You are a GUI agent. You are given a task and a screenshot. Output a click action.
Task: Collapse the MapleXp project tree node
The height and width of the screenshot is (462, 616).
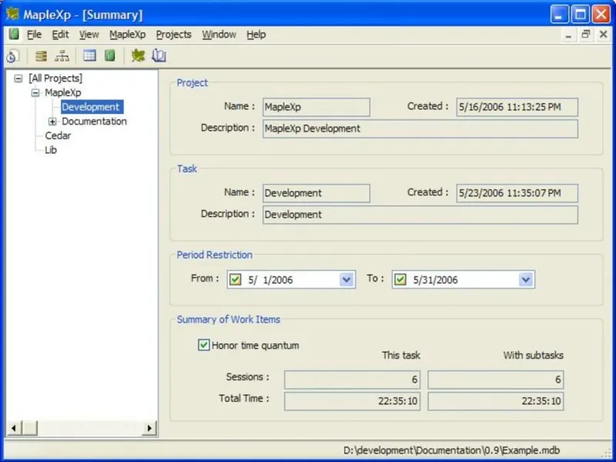pyautogui.click(x=35, y=92)
